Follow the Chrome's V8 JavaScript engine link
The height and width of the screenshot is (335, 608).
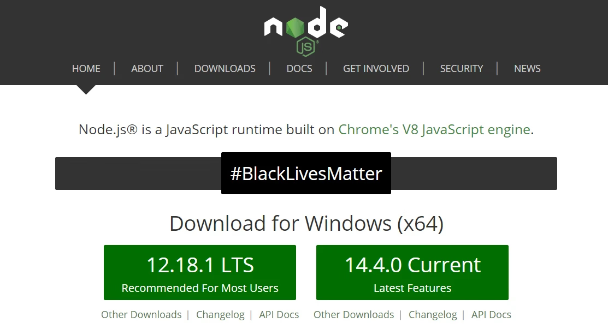[x=434, y=129]
